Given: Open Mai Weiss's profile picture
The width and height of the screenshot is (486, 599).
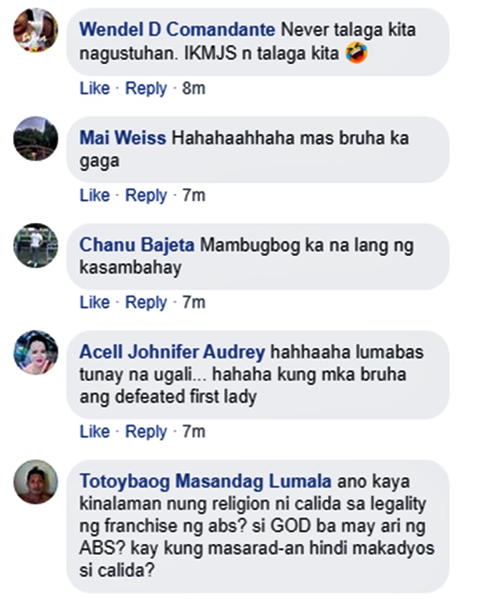Looking at the screenshot, I should click(x=36, y=138).
